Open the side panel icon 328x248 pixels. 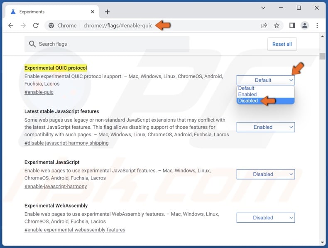(292, 25)
